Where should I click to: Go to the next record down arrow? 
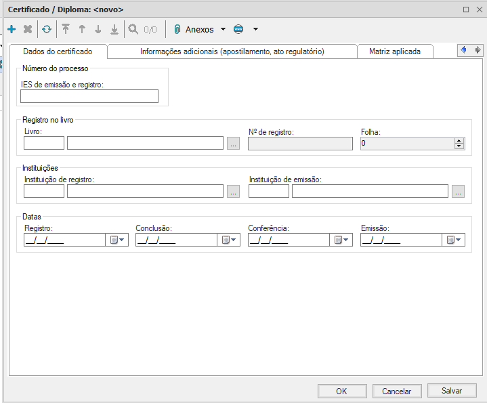tap(98, 29)
